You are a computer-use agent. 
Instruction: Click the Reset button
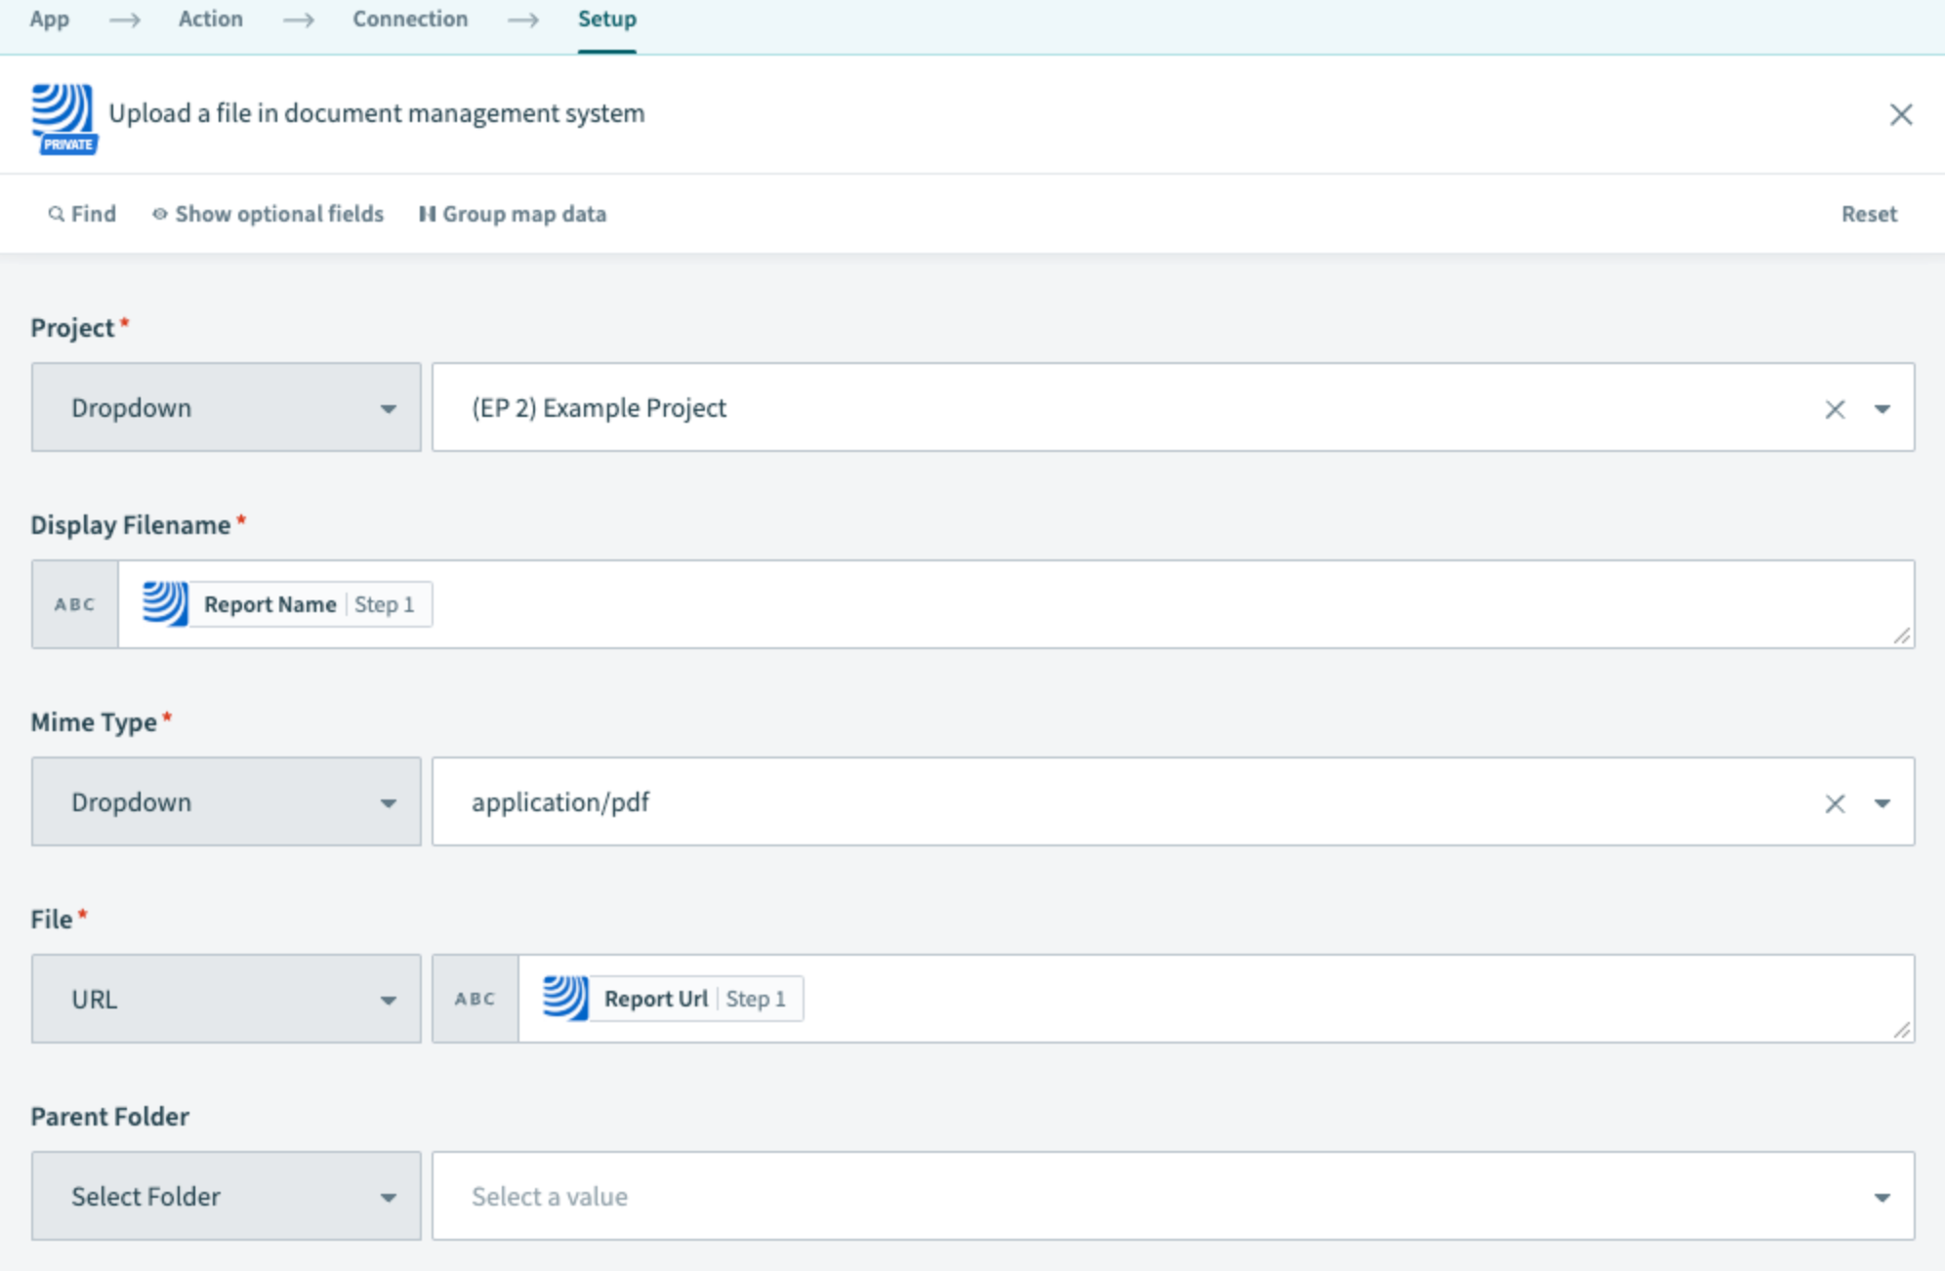(x=1869, y=214)
